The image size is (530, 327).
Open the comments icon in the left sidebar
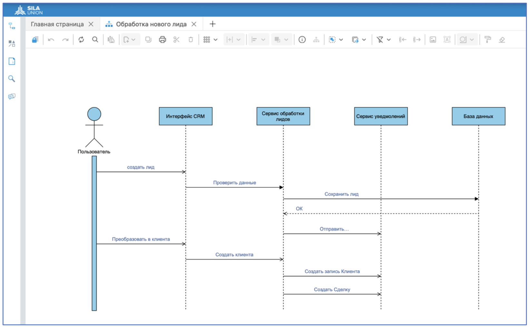coord(12,96)
